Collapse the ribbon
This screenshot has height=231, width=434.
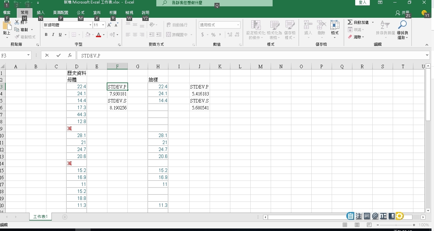tap(427, 45)
